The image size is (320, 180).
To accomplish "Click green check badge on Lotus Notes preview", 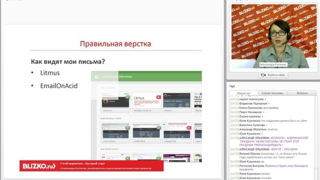I will click(127, 128).
